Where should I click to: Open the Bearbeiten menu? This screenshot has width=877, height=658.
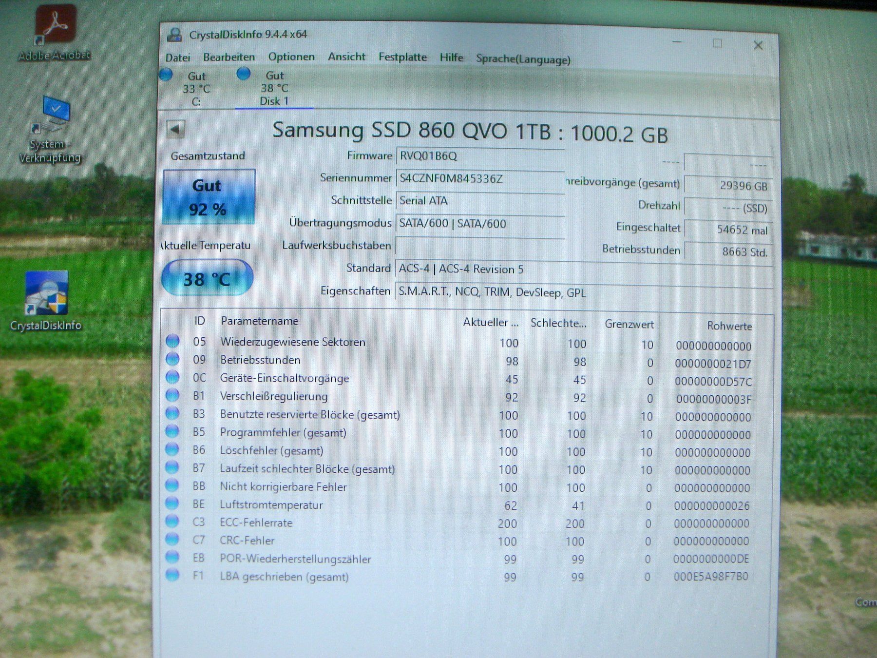pos(229,57)
